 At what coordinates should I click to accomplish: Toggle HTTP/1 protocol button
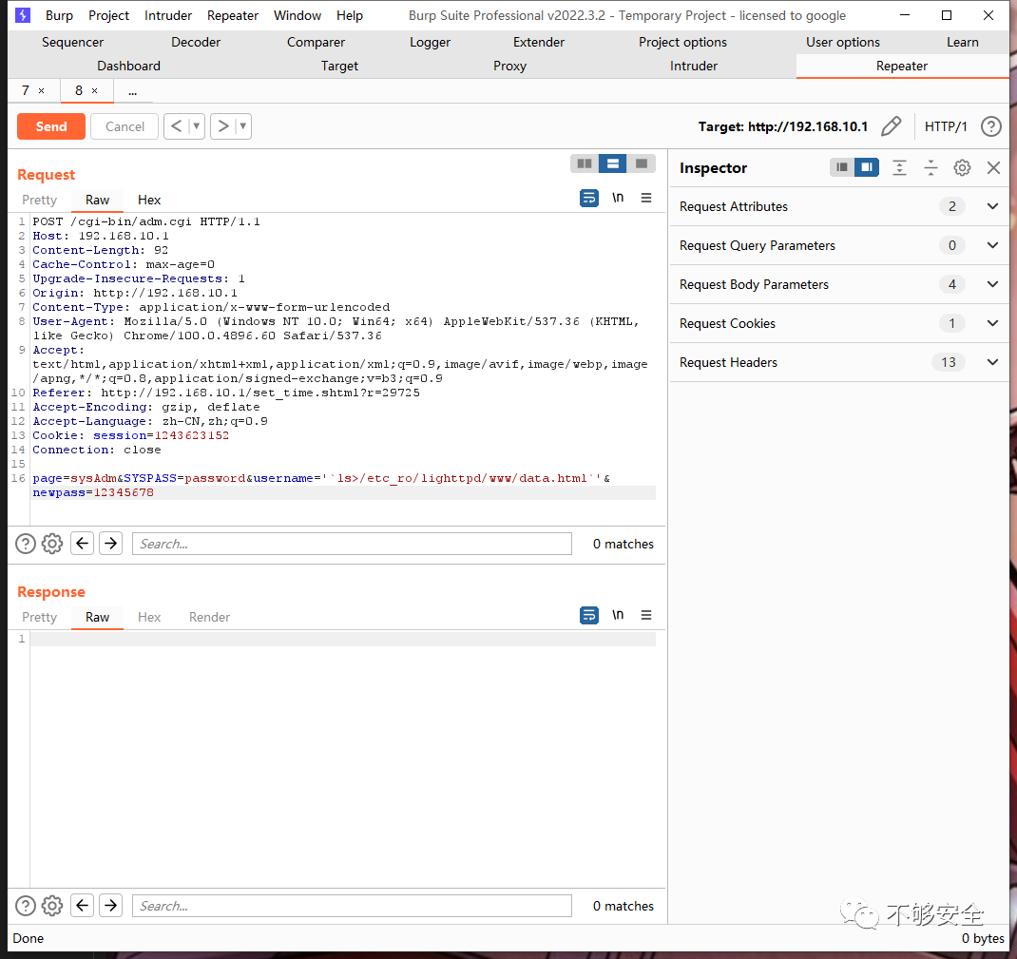pos(945,126)
